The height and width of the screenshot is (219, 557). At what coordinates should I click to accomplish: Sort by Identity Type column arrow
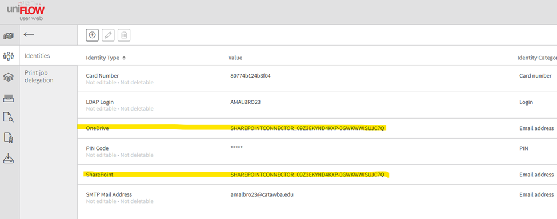tap(123, 58)
